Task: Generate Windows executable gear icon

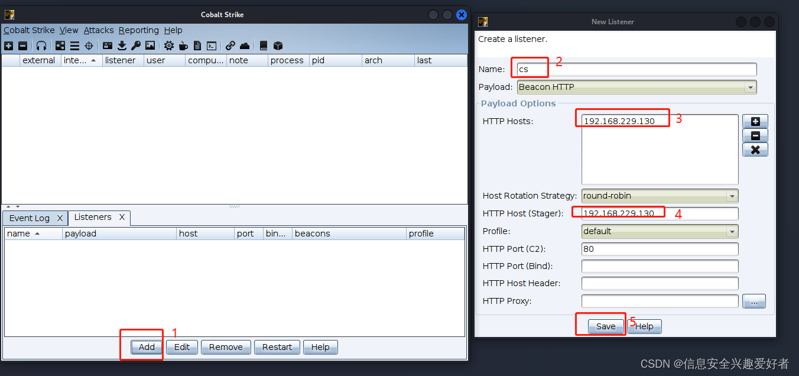Action: [169, 46]
